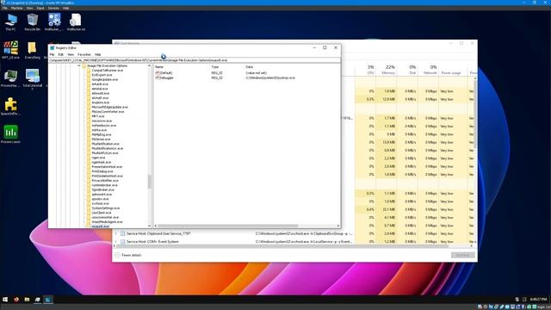The height and width of the screenshot is (310, 551).
Task: Select the PrintDialog.exe key
Action: [102, 171]
